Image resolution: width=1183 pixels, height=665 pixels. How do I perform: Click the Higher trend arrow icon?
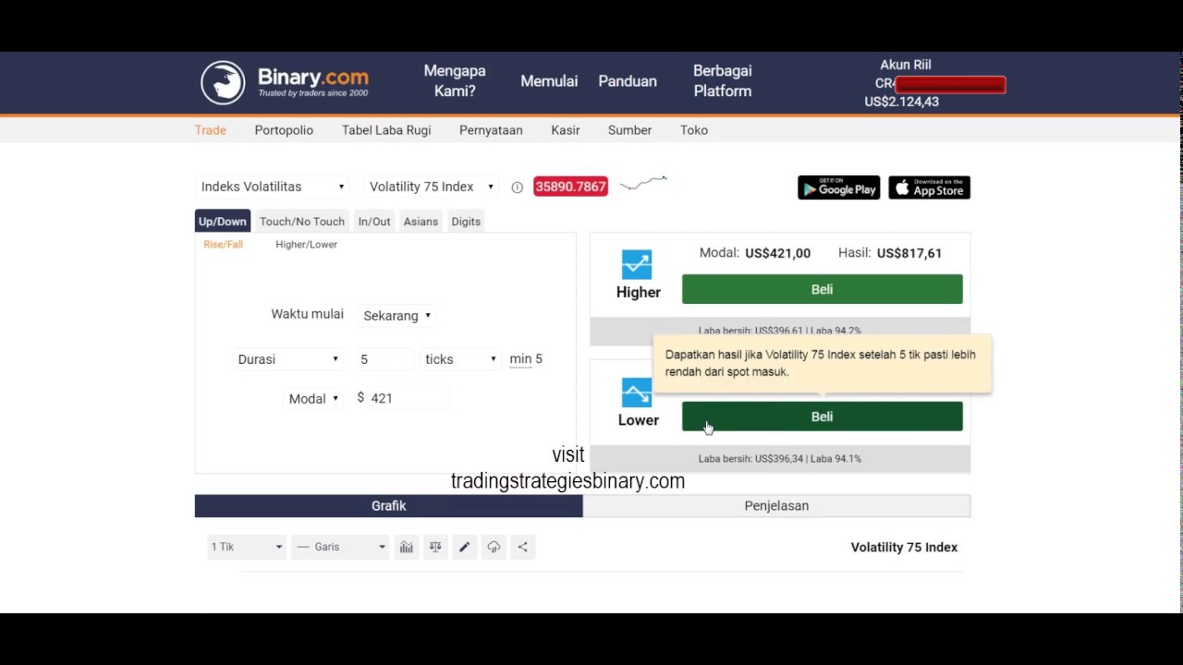pos(637,264)
